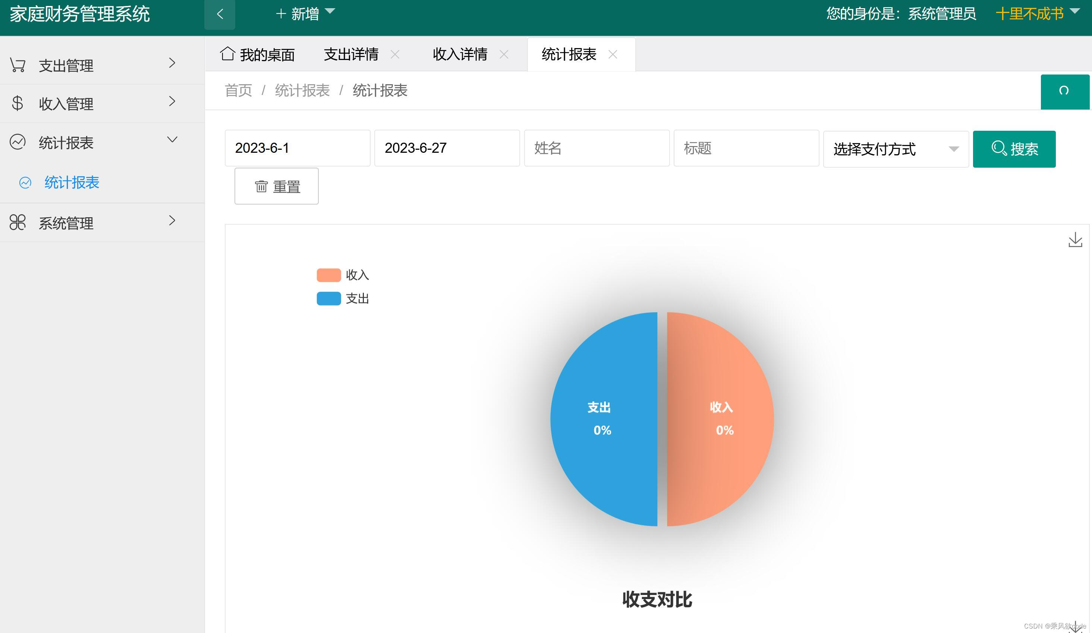
Task: Collapse the sidebar with the back arrow icon
Action: click(220, 14)
